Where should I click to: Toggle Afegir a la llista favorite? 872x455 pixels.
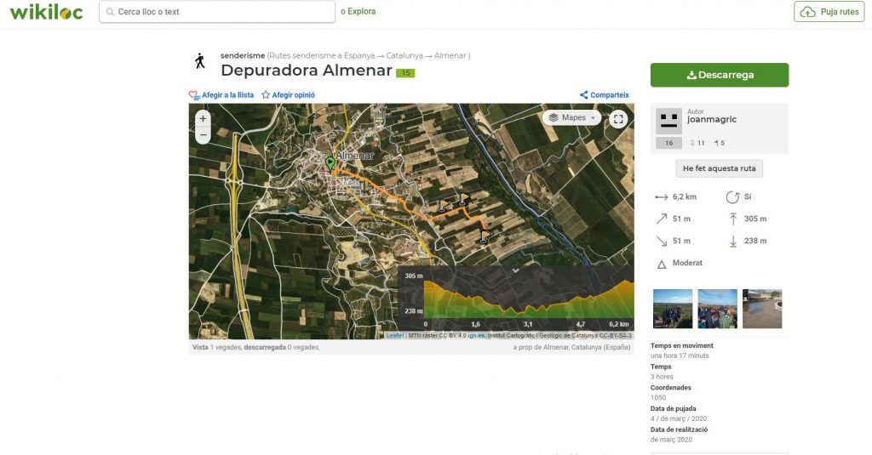tap(221, 95)
